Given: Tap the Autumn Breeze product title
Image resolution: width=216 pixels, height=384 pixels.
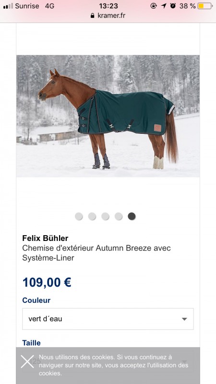Looking at the screenshot, I should click(96, 253).
